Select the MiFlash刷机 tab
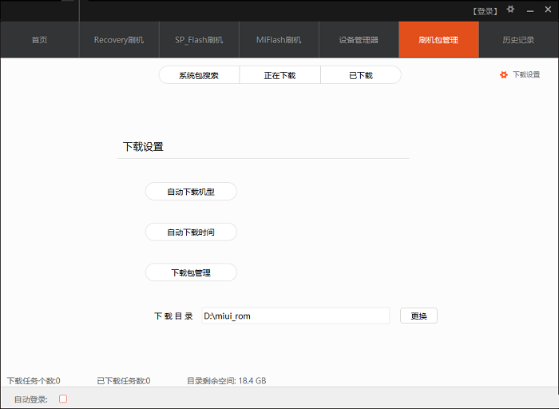Viewport: 559px width, 409px height. (279, 40)
